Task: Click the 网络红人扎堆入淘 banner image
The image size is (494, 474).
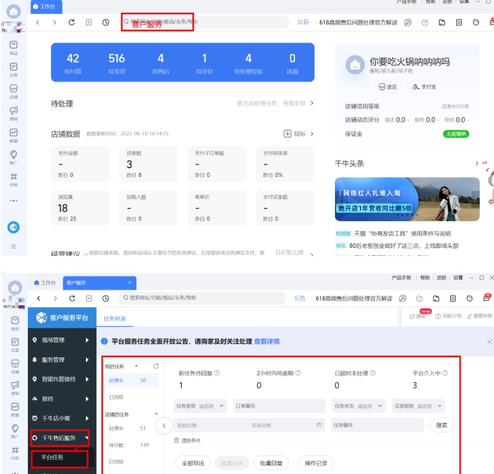Action: point(407,199)
